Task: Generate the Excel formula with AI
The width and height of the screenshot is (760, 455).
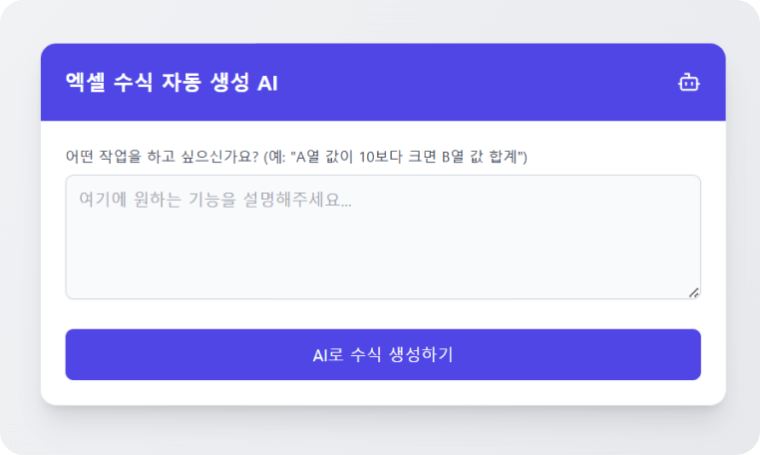Action: click(x=383, y=354)
